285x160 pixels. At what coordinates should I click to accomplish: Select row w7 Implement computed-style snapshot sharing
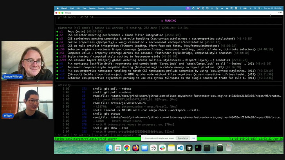149,67
